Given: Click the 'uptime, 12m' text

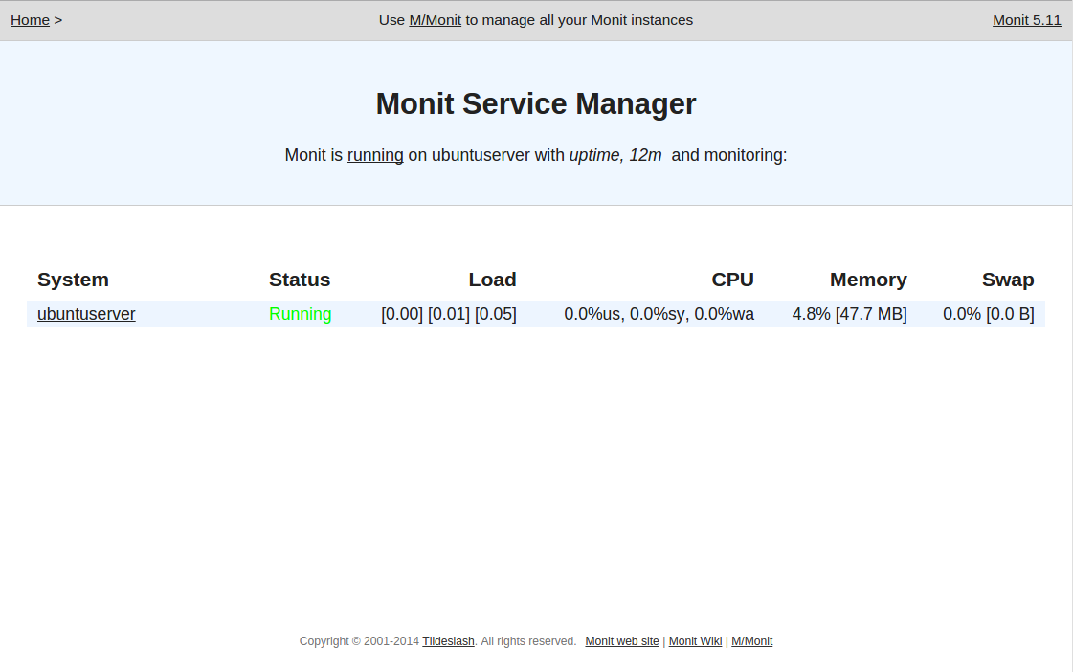Looking at the screenshot, I should (x=615, y=155).
